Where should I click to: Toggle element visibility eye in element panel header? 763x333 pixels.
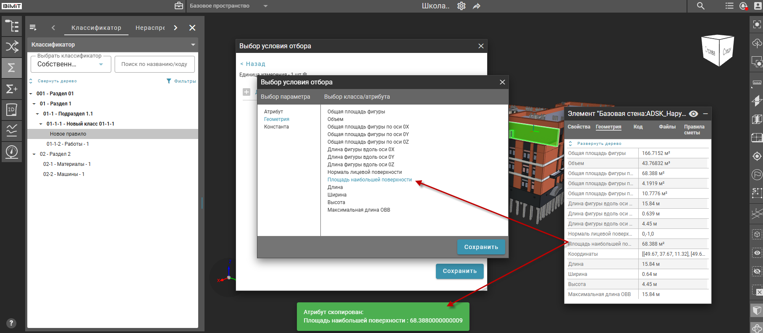point(694,114)
